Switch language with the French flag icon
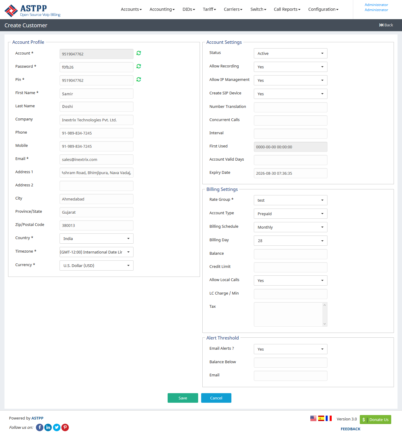Image resolution: width=402 pixels, height=436 pixels. pos(329,418)
